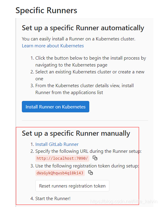Click the Specific Runners page heading
Viewport: 160px width, 207px height.
click(46, 10)
